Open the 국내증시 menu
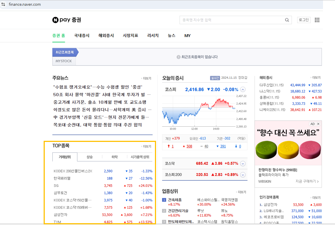 click(81, 36)
